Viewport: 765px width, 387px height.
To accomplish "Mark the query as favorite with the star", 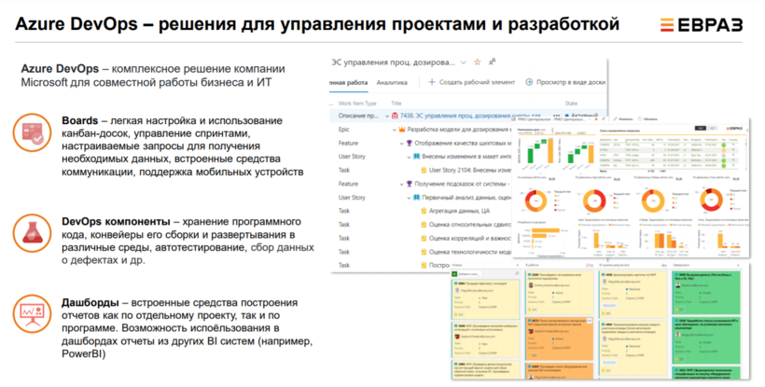I will pos(478,62).
